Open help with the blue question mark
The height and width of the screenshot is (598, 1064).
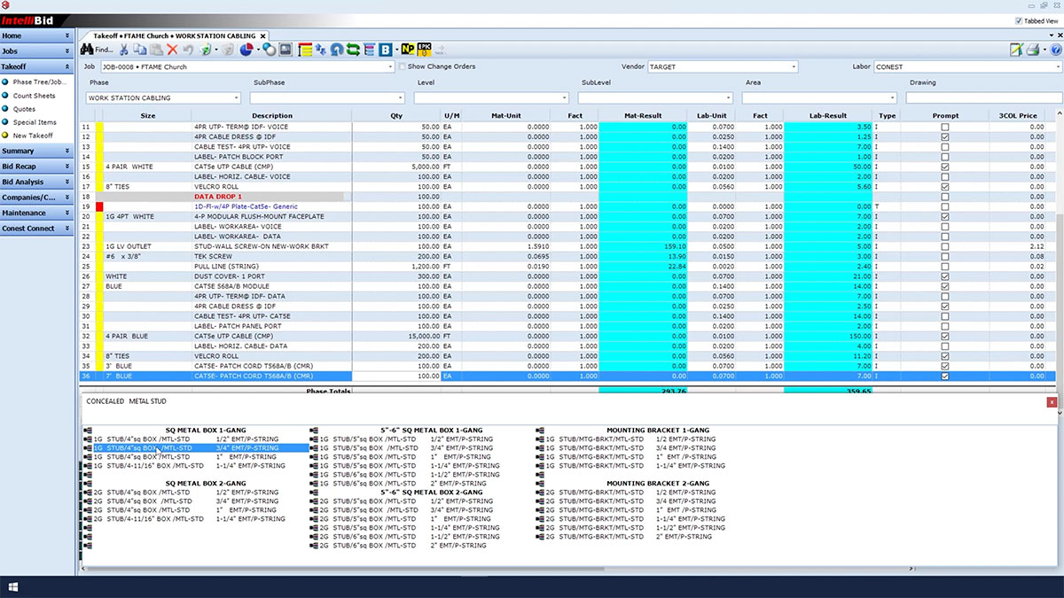click(x=1055, y=50)
